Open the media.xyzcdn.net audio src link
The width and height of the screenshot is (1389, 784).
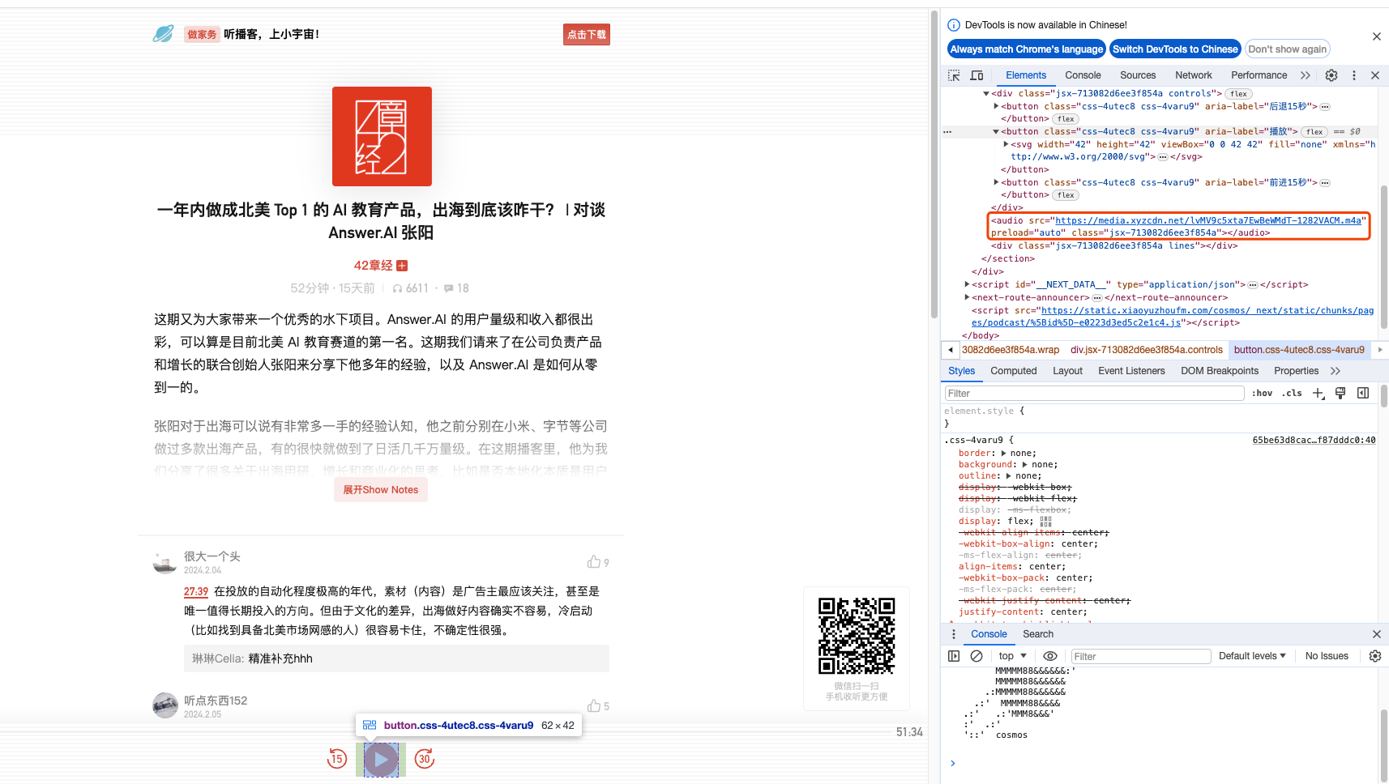[1208, 220]
